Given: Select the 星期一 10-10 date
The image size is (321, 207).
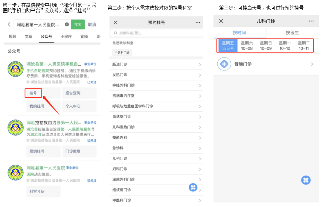Looking at the screenshot, I should (285, 45).
